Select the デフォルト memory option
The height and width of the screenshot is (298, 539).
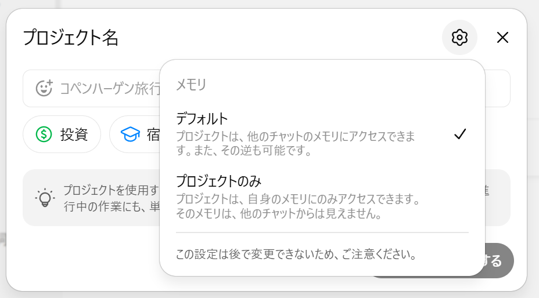point(322,134)
